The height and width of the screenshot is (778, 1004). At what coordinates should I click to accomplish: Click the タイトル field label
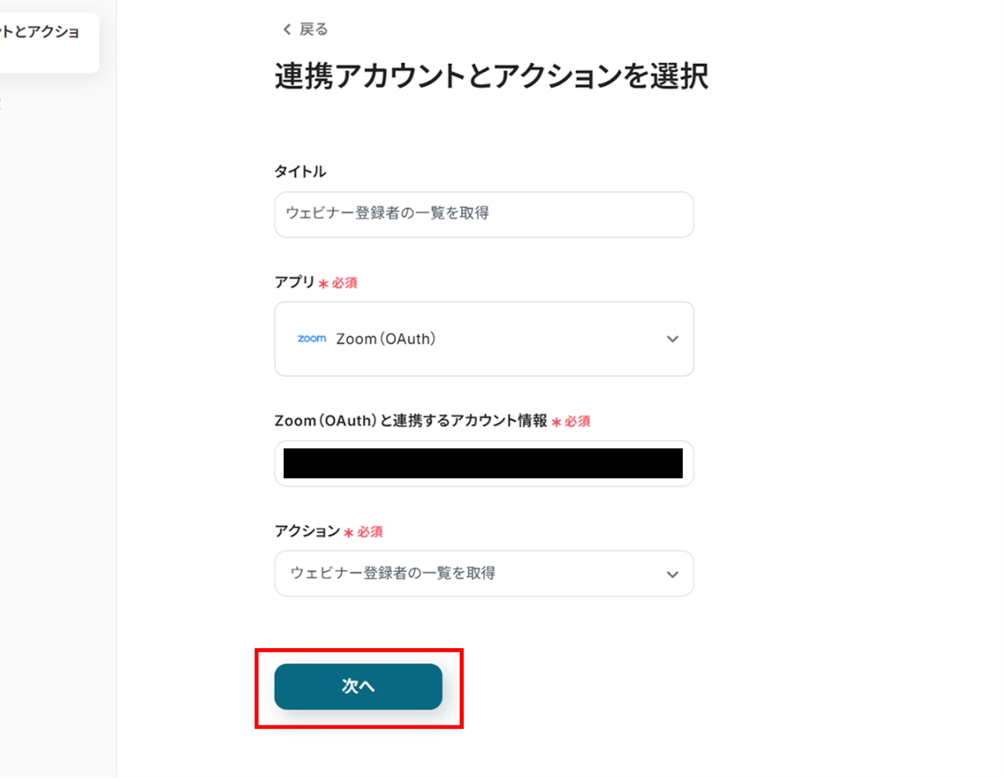pos(300,172)
